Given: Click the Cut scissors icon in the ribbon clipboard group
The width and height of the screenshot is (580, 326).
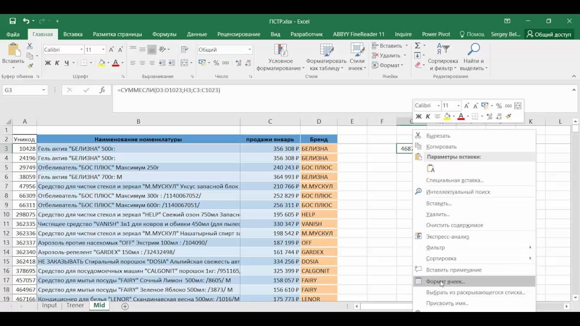Looking at the screenshot, I should click(29, 46).
